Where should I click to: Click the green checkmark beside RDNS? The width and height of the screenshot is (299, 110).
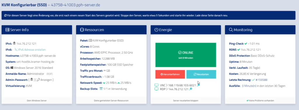pos(239,50)
